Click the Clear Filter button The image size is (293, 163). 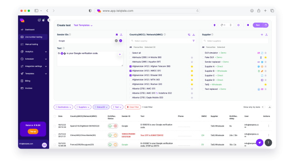(x=133, y=107)
